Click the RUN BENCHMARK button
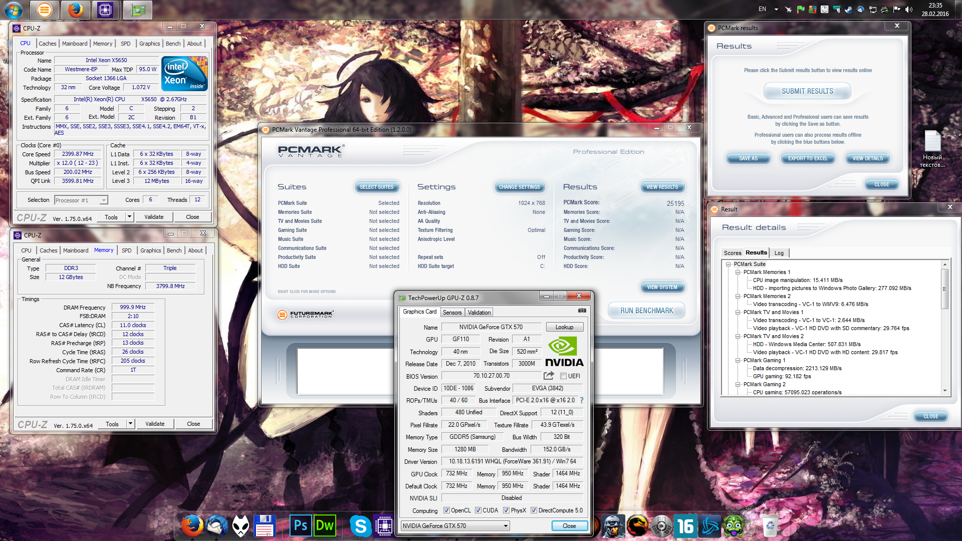This screenshot has height=541, width=962. pos(646,311)
